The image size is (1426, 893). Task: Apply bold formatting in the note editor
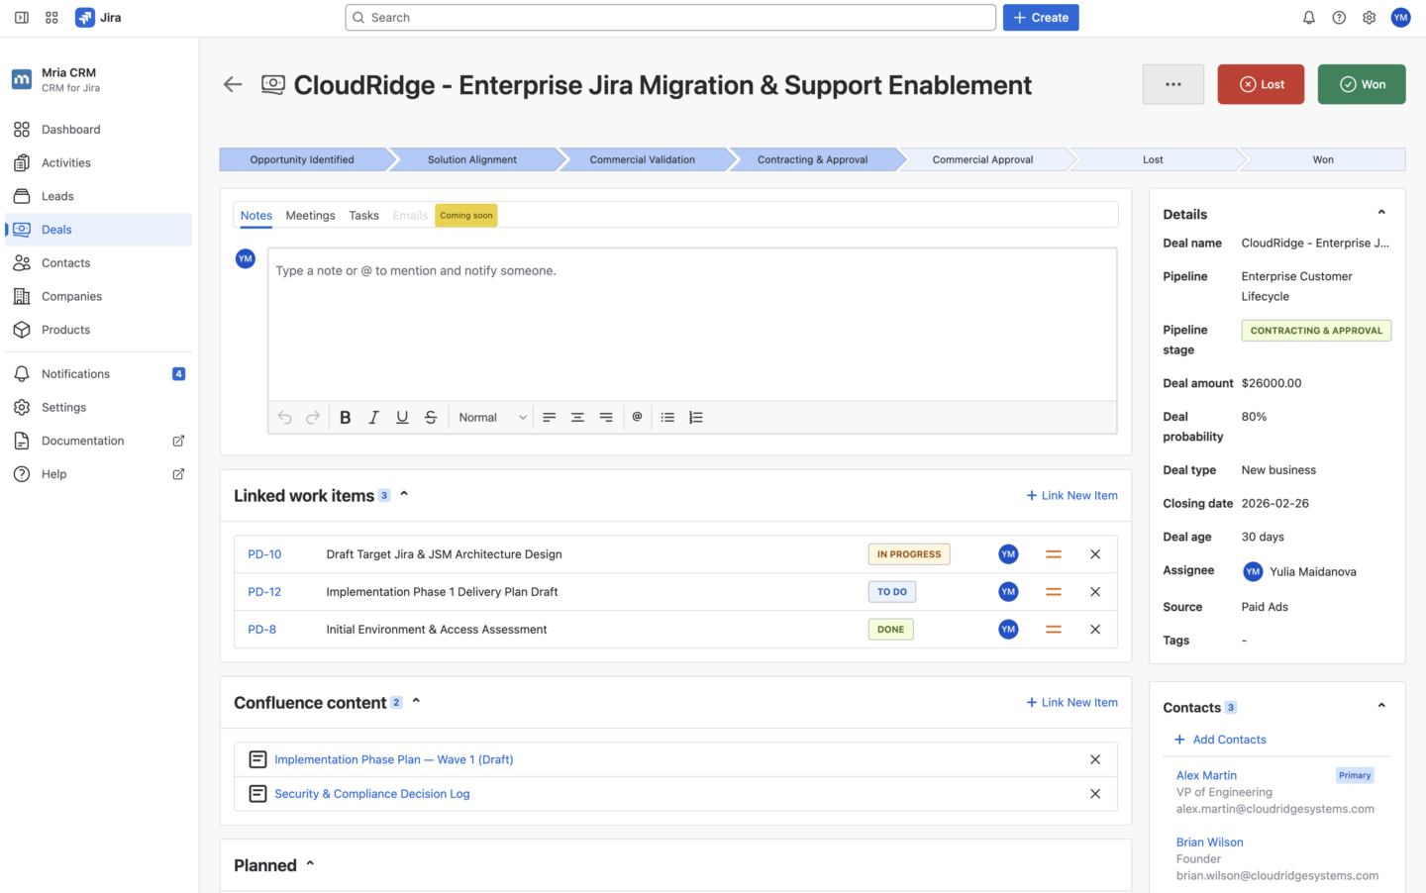coord(345,417)
